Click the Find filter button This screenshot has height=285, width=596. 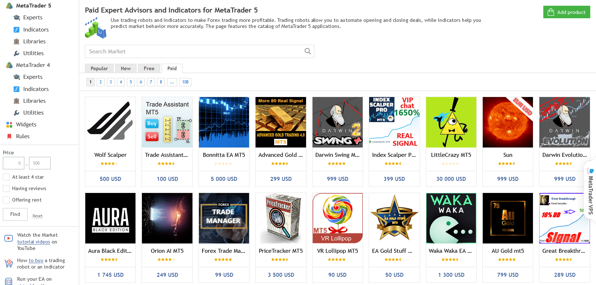pos(15,214)
